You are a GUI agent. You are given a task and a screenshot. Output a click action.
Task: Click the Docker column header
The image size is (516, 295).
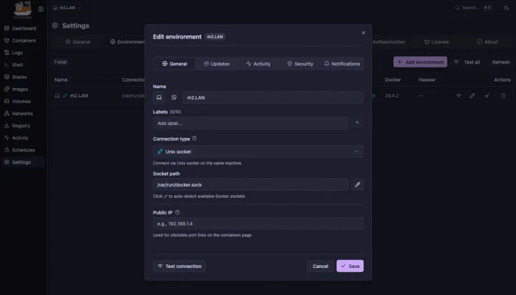(x=393, y=80)
